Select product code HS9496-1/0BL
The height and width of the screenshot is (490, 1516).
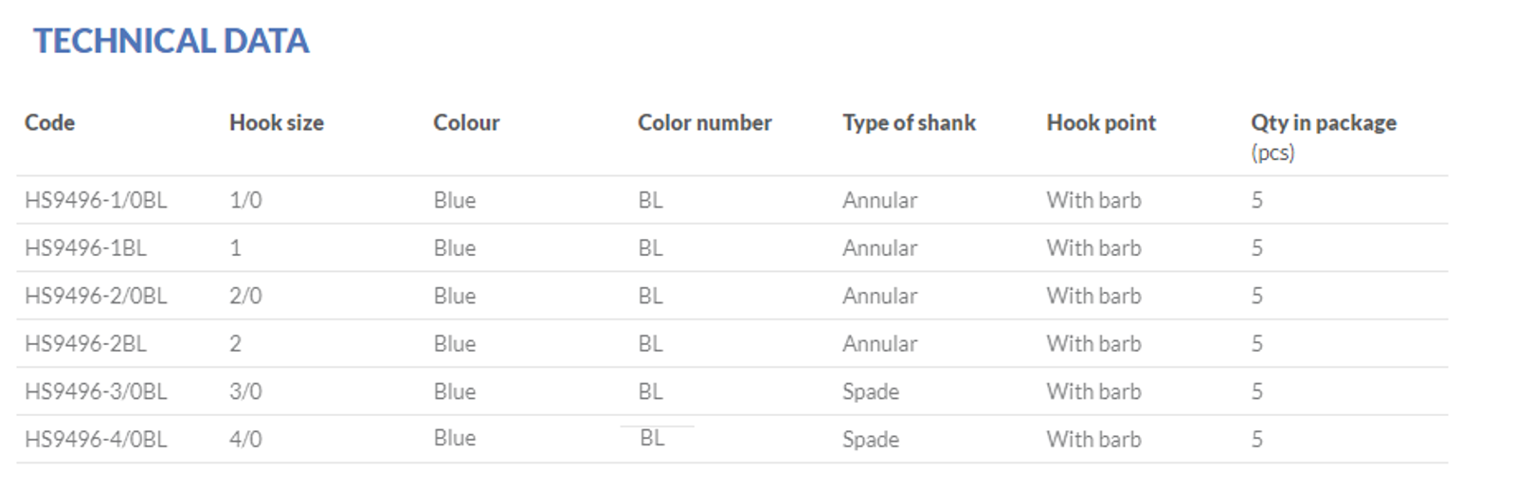pos(96,200)
